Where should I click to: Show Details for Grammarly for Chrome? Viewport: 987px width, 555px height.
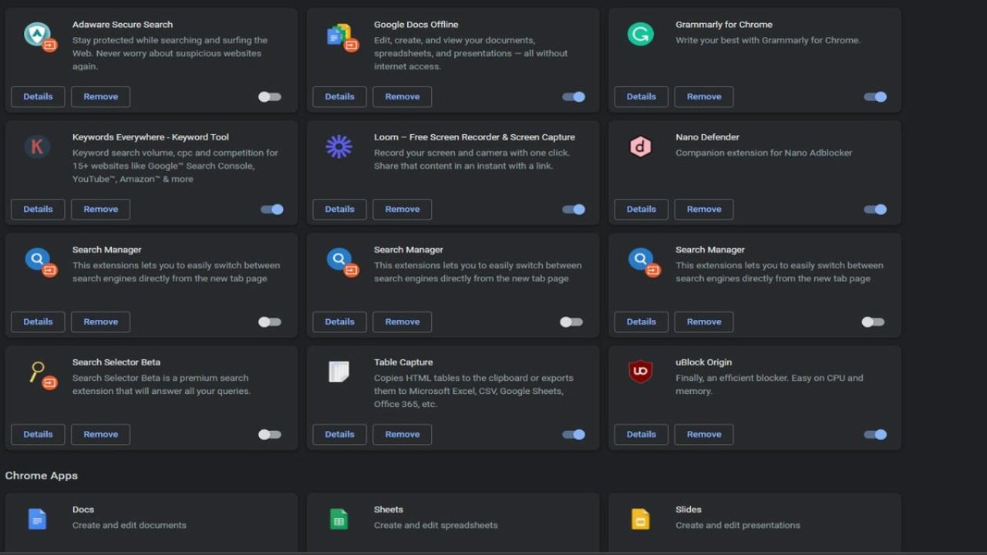click(641, 97)
